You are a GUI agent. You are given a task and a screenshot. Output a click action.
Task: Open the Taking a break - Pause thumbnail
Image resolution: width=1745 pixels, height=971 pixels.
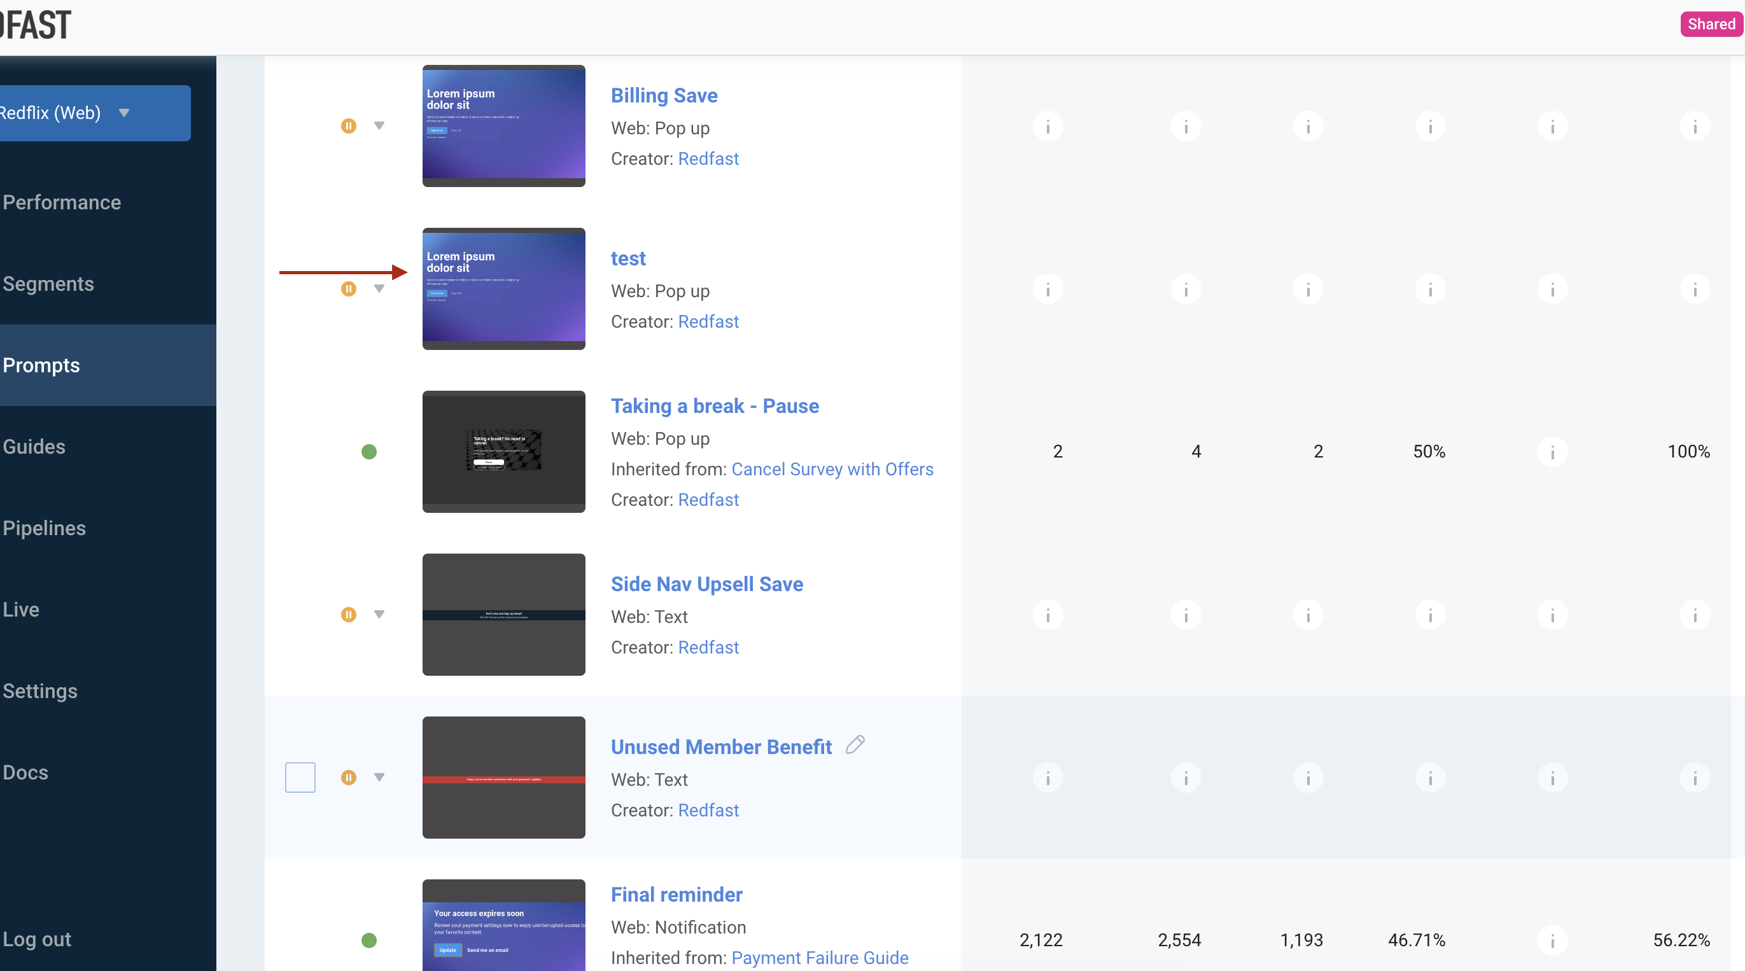click(503, 452)
